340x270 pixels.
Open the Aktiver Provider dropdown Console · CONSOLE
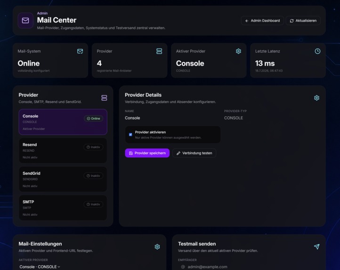pos(40,267)
